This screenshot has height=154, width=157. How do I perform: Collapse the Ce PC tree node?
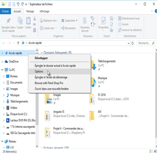pyautogui.click(x=2, y=70)
